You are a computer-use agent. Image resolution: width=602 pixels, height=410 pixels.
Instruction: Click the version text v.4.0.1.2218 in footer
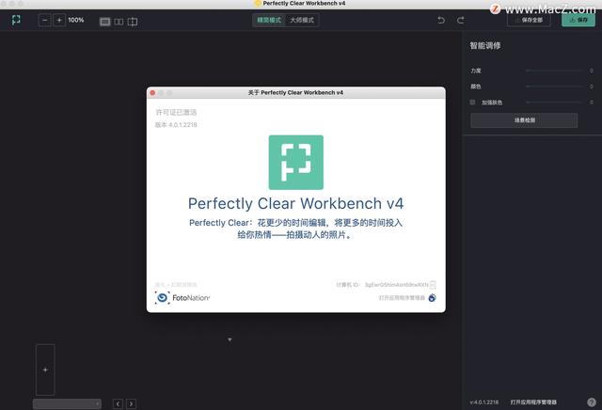(484, 402)
